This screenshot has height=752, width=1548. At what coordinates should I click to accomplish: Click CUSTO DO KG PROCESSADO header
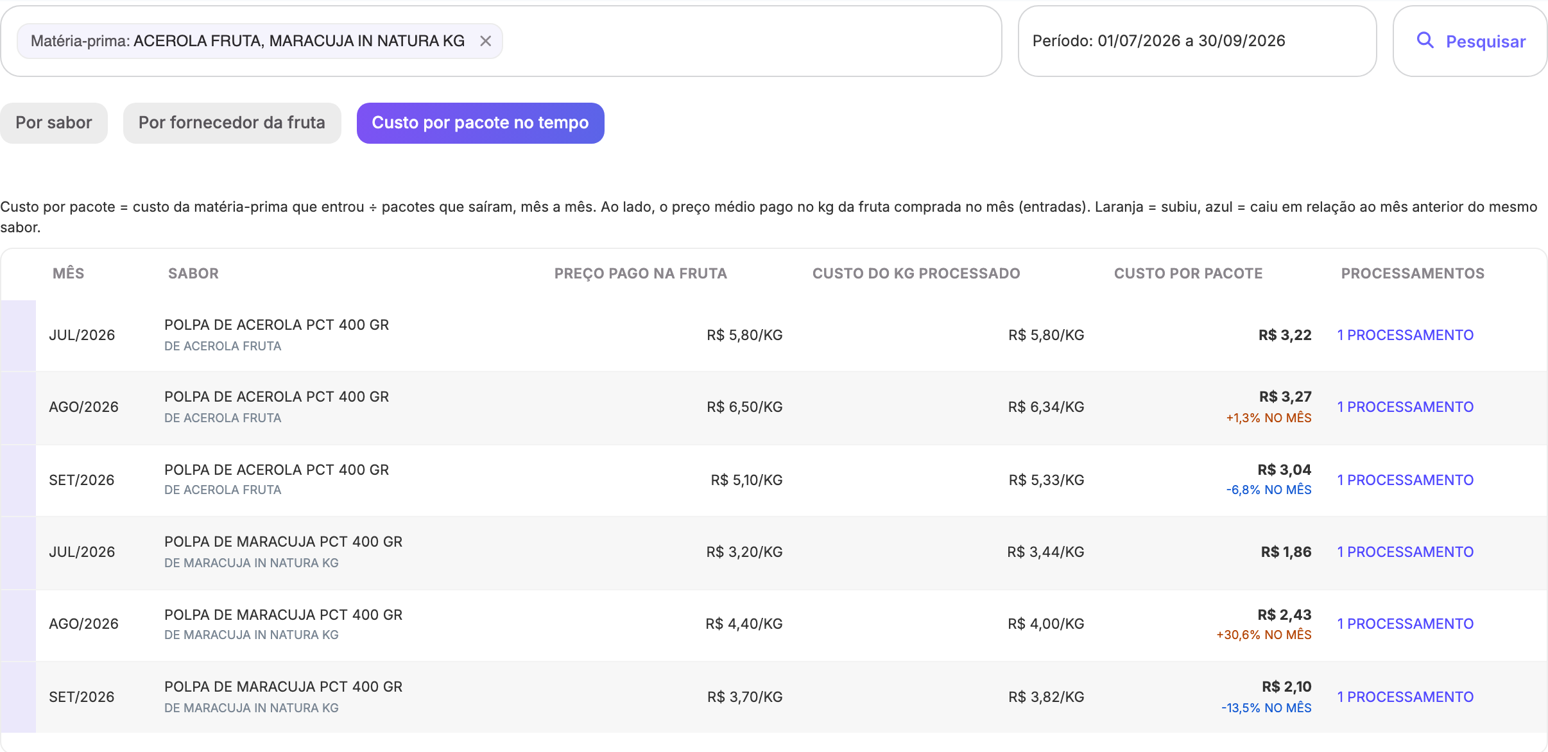916,273
